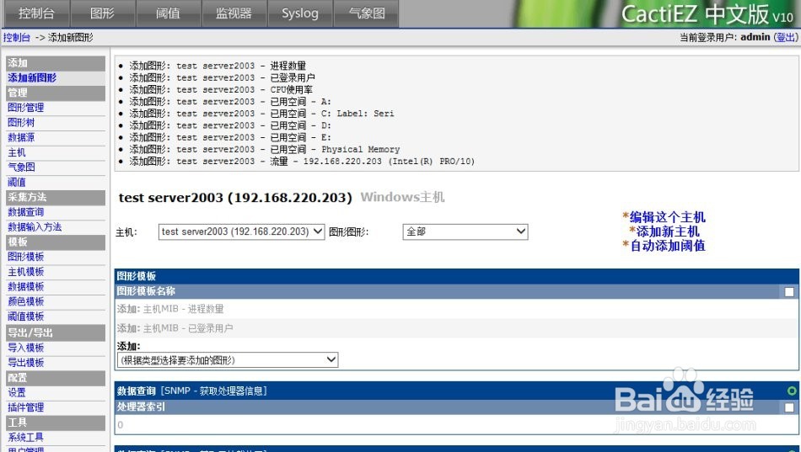Open 主机模板 in the sidebar

(25, 272)
